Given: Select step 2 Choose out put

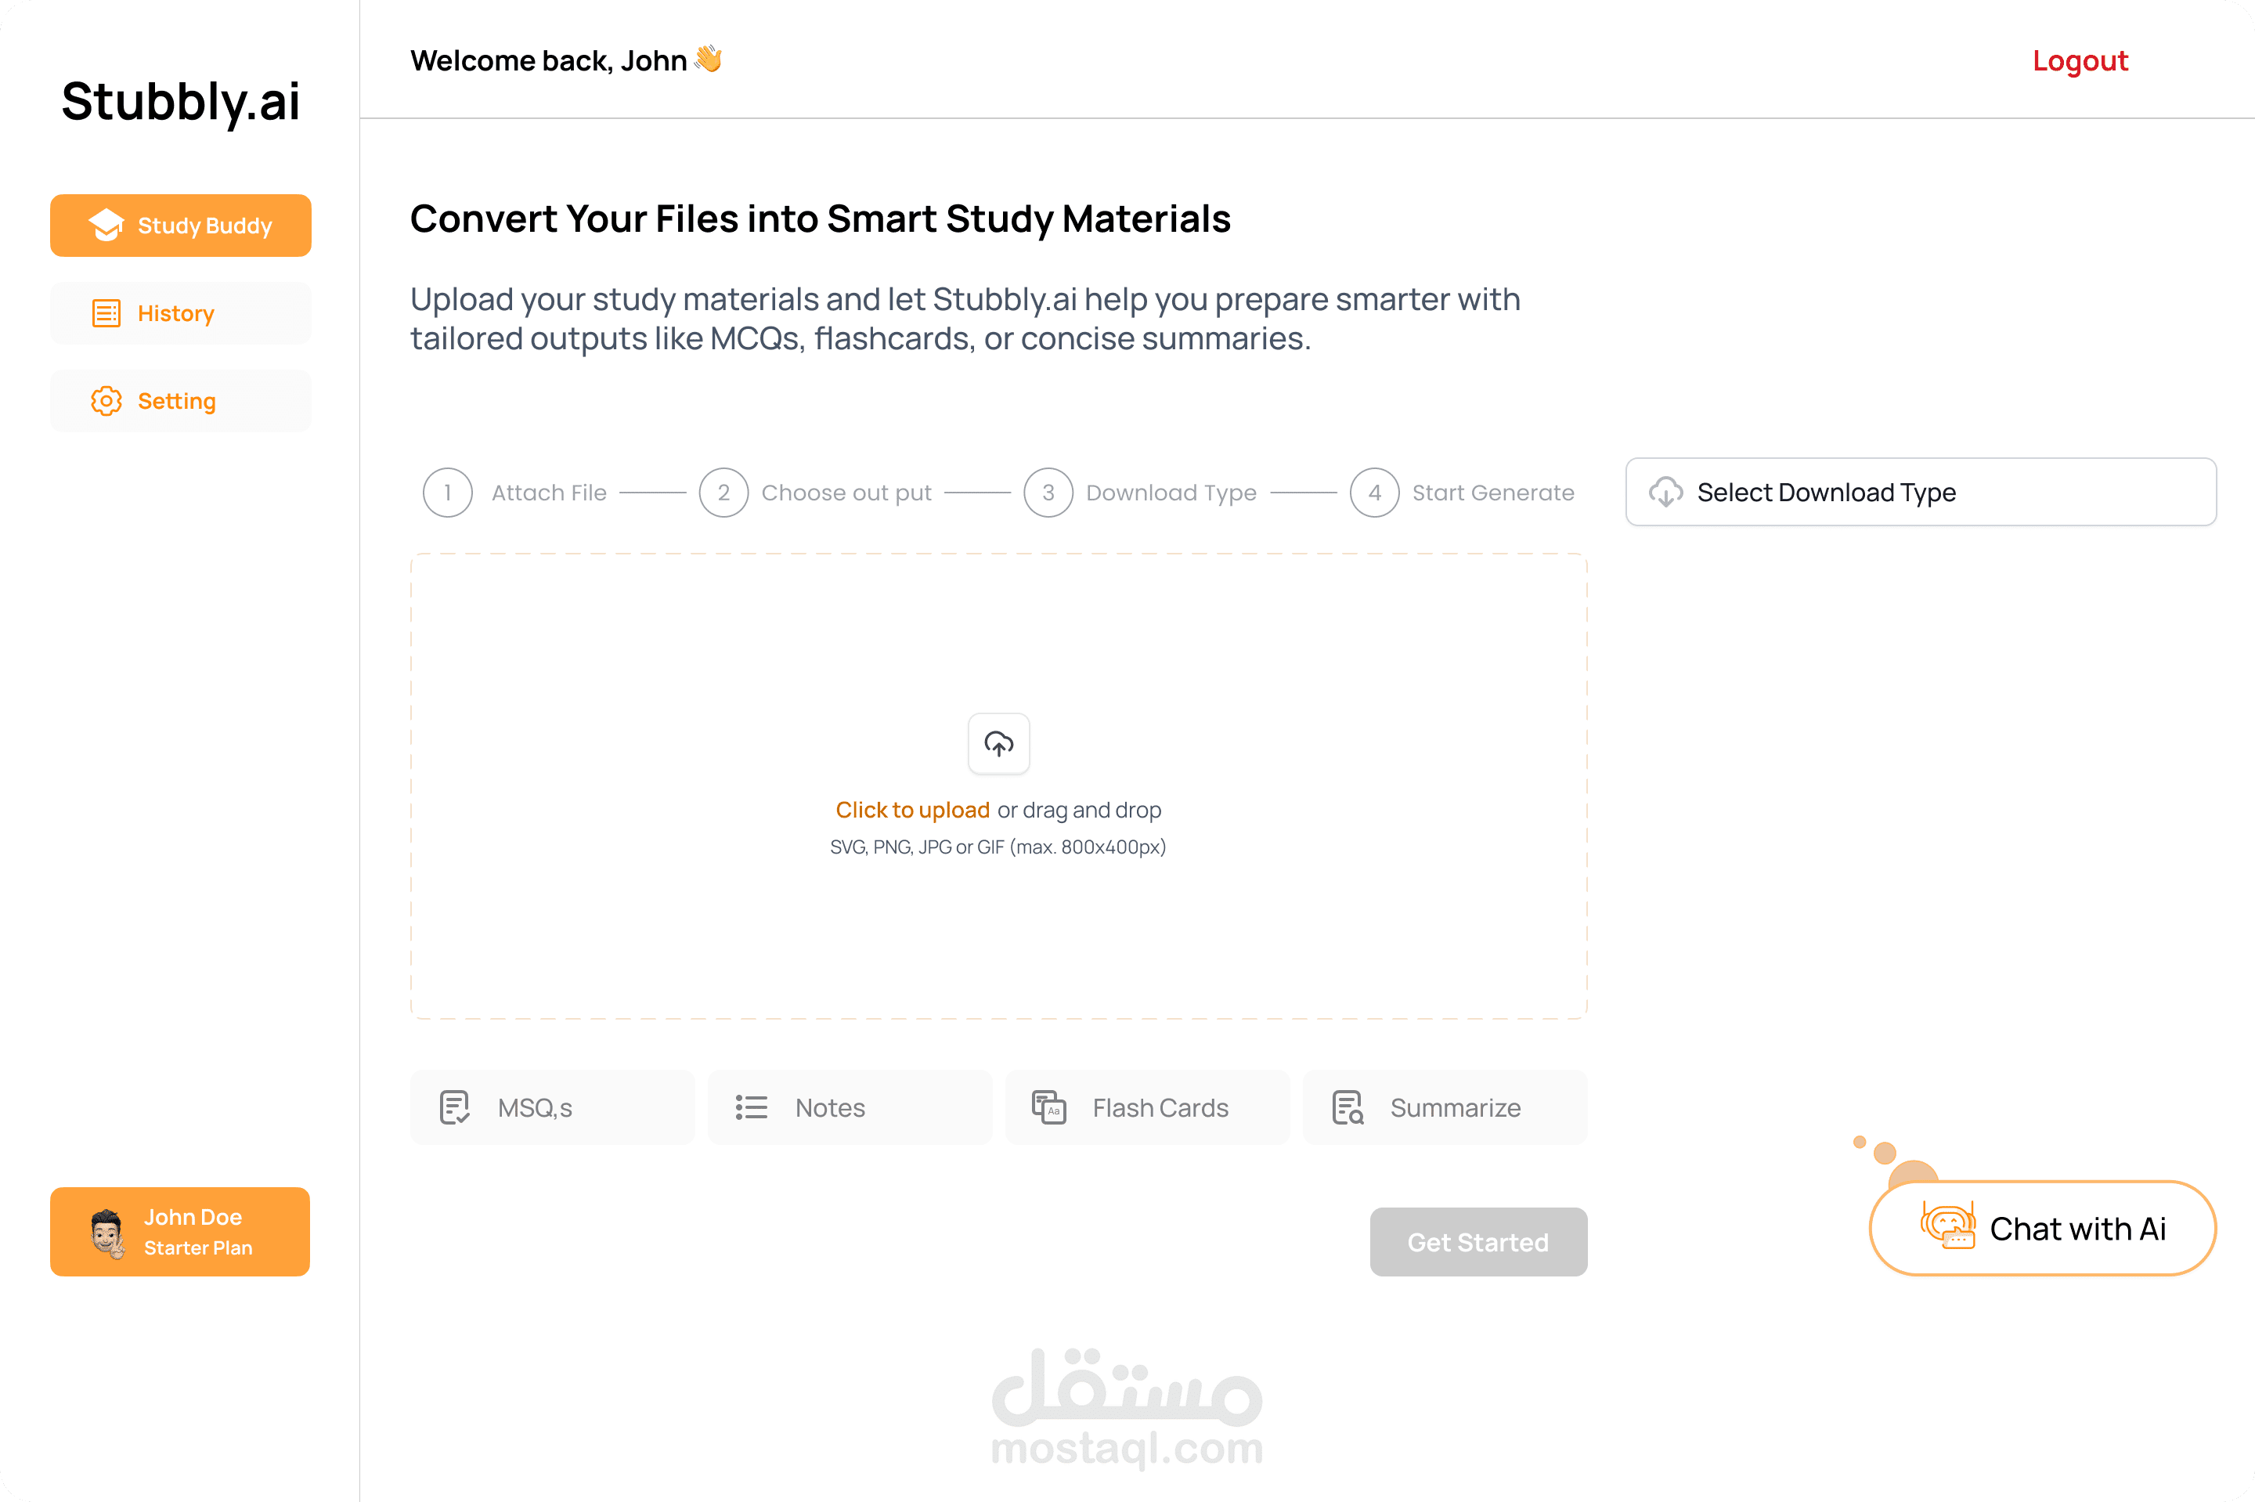Looking at the screenshot, I should click(815, 493).
